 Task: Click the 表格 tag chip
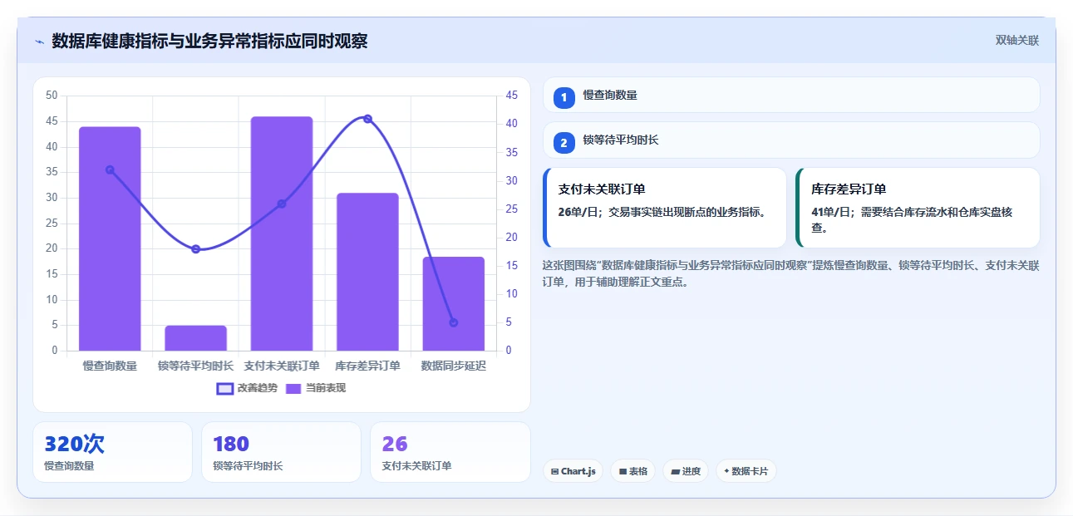[632, 471]
